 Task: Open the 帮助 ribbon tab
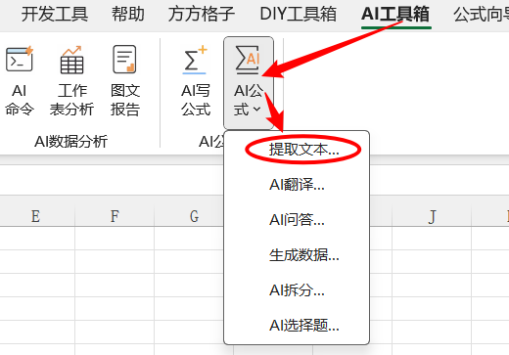(128, 15)
